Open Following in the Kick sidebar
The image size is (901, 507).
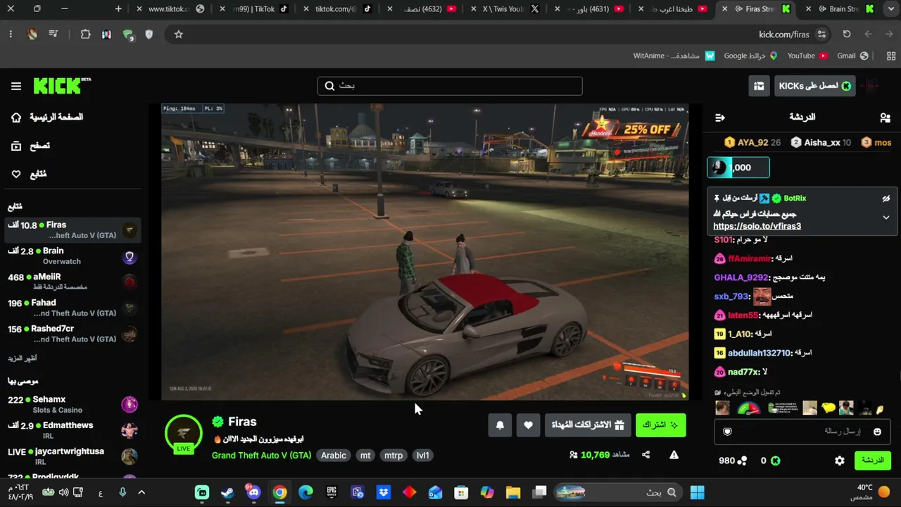click(30, 174)
